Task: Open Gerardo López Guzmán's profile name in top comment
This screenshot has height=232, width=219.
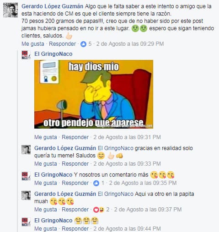Action: point(52,6)
